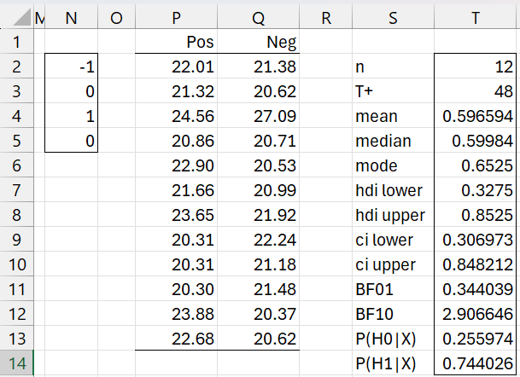Click column header Q

(258, 16)
